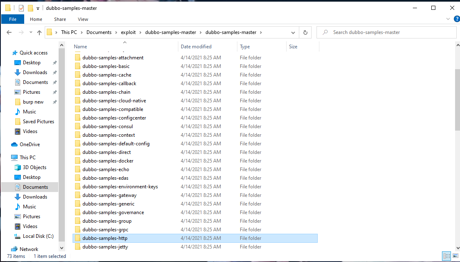Go up one folder level
The width and height of the screenshot is (460, 262).
pos(39,32)
